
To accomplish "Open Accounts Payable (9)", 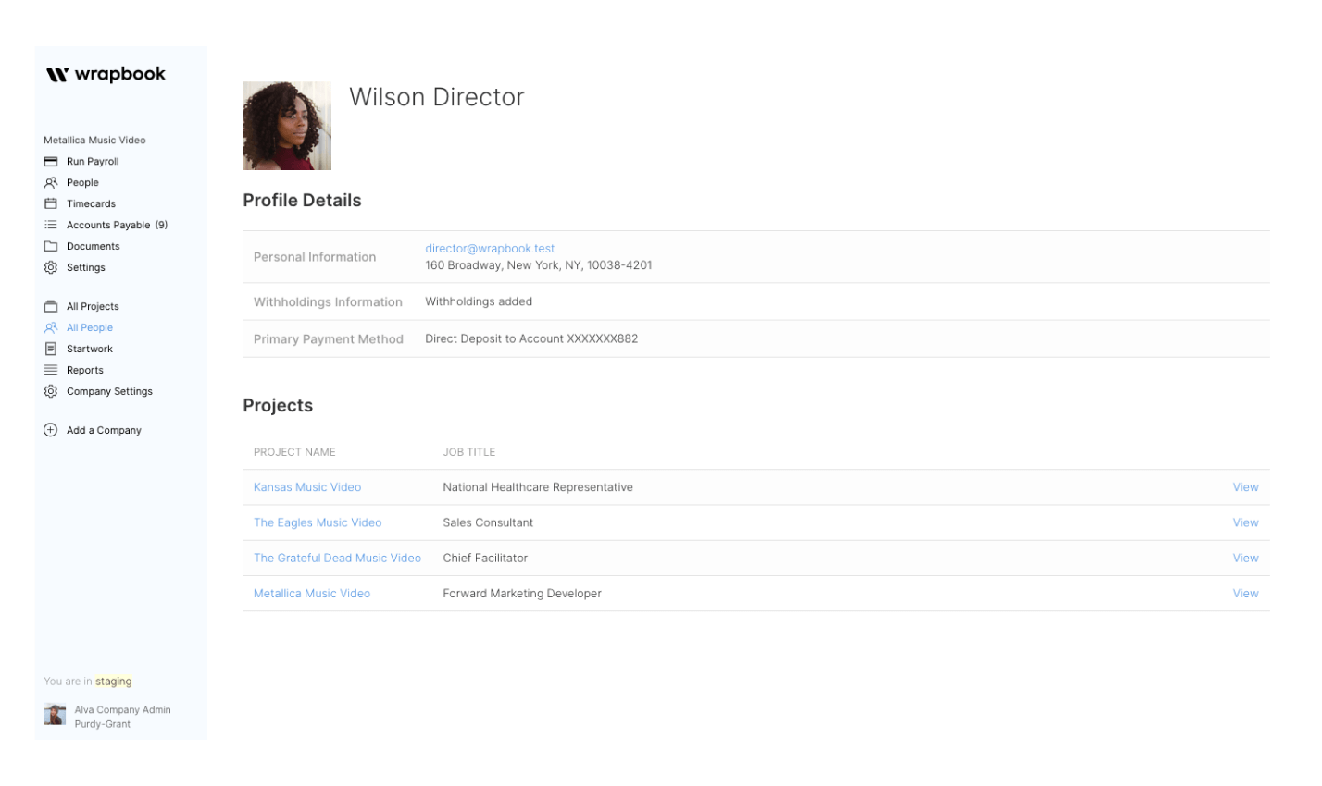I will pyautogui.click(x=117, y=226).
